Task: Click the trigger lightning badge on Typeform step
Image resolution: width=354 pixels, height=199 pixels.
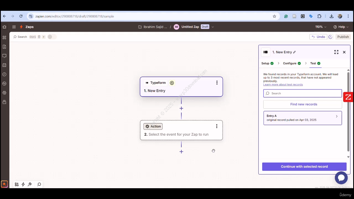Action: coord(172,83)
